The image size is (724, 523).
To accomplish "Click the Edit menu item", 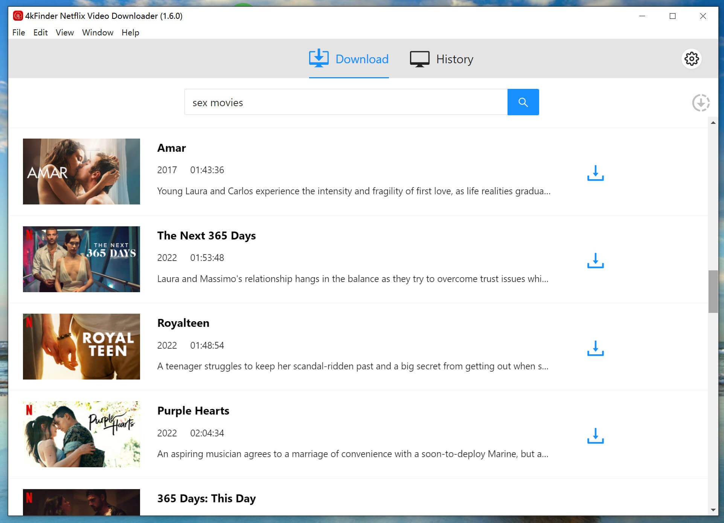I will coord(40,33).
